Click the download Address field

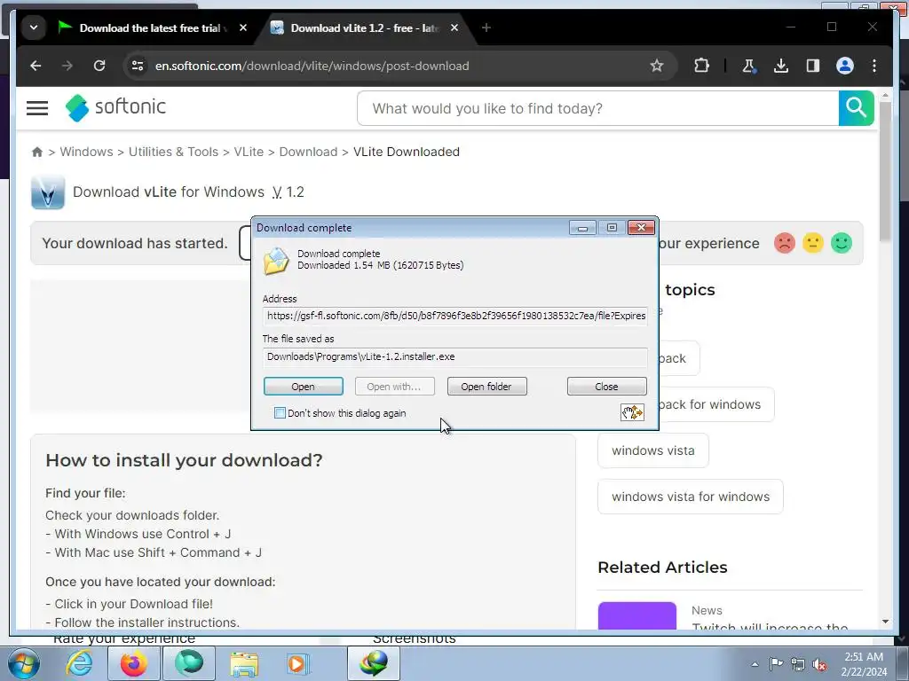click(455, 316)
